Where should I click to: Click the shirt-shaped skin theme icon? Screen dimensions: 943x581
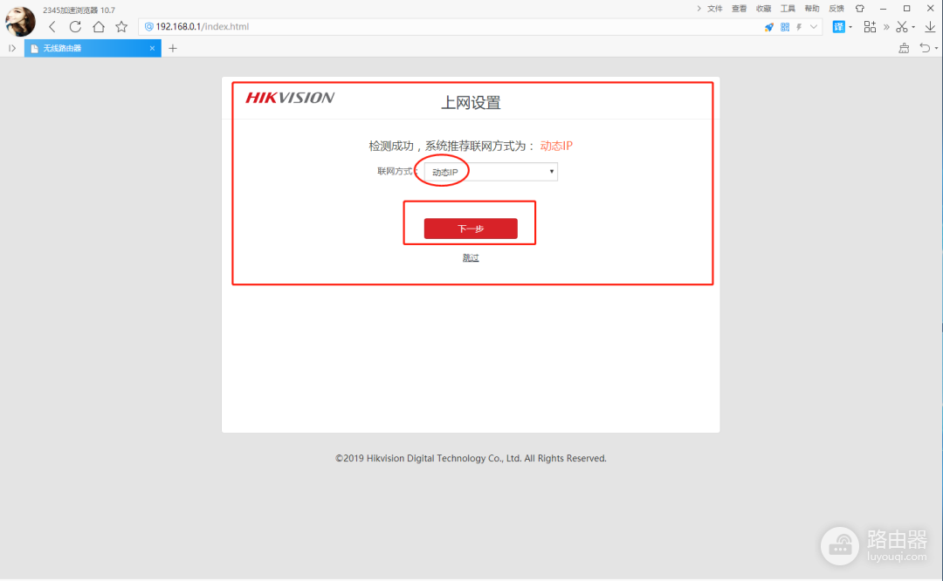pyautogui.click(x=860, y=8)
